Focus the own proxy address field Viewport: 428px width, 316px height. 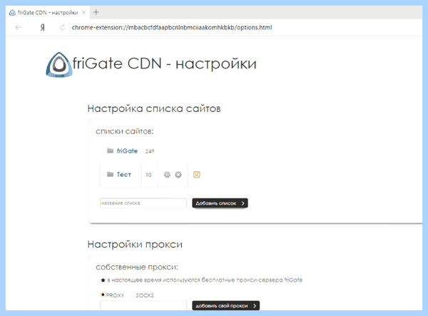(143, 305)
